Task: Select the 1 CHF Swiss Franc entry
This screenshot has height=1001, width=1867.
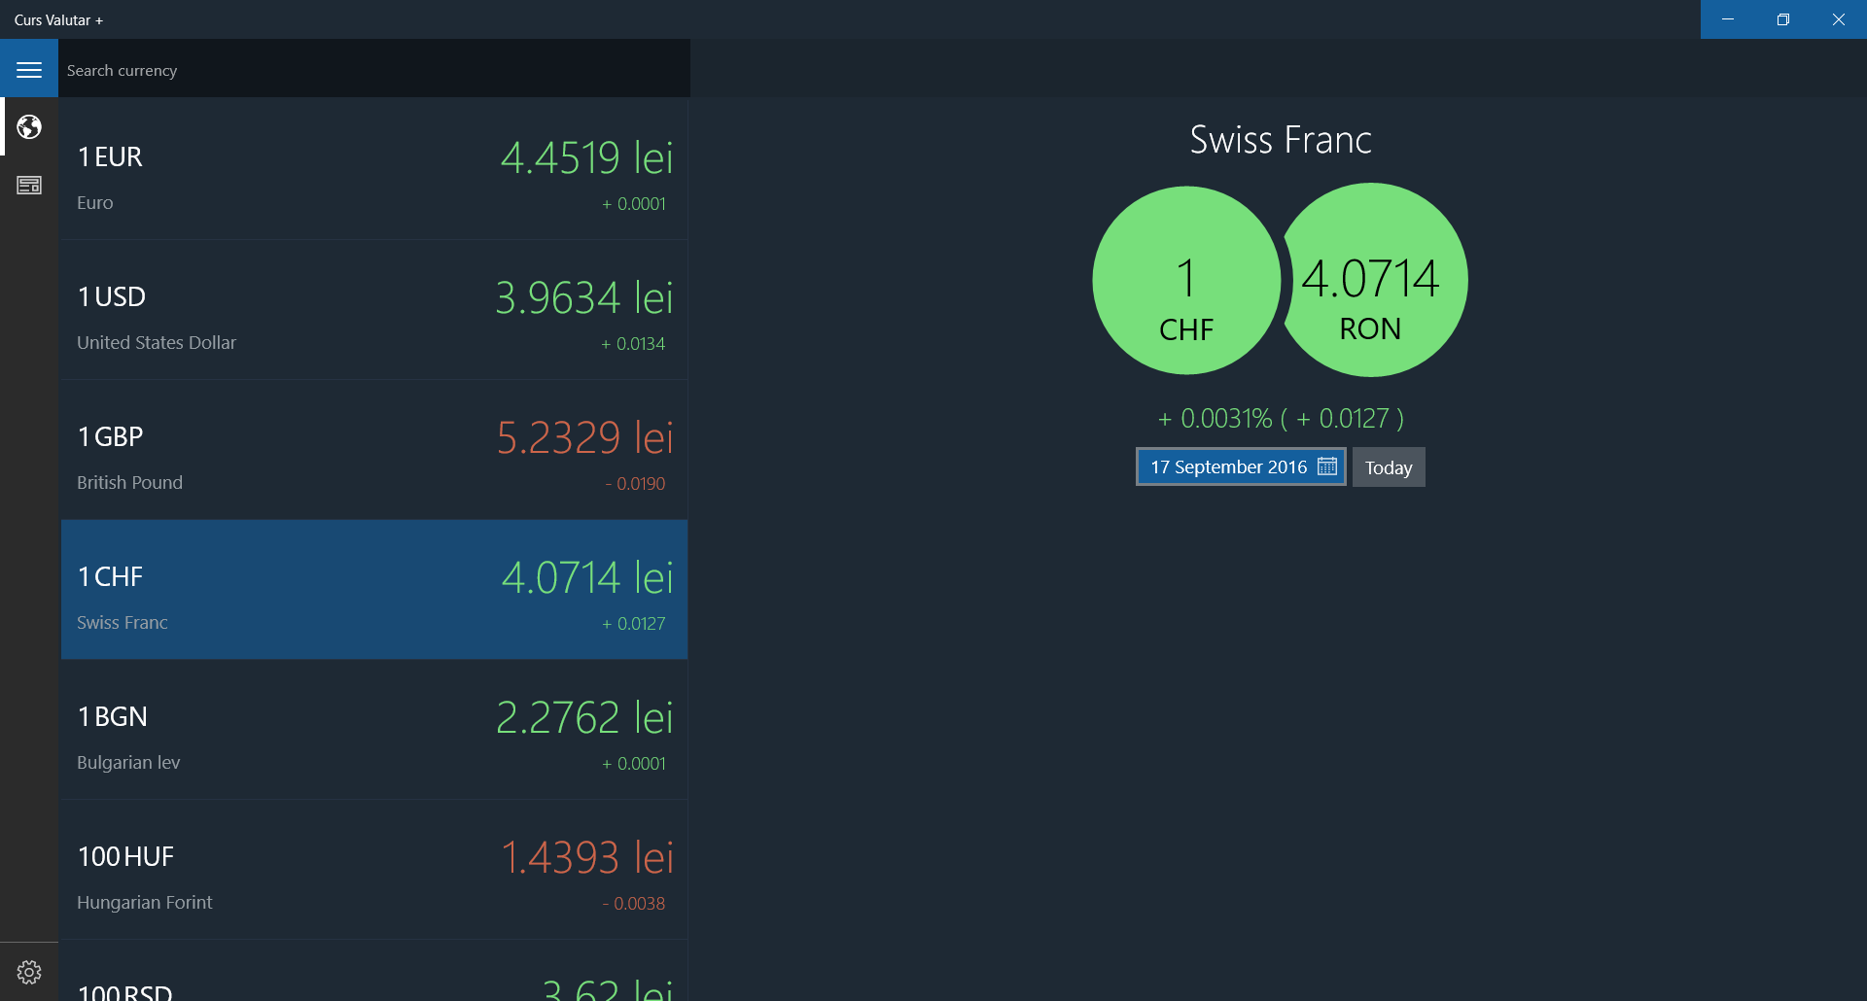Action: click(374, 590)
